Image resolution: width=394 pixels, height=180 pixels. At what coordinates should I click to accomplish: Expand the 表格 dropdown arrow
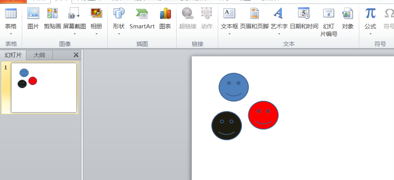pos(11,34)
